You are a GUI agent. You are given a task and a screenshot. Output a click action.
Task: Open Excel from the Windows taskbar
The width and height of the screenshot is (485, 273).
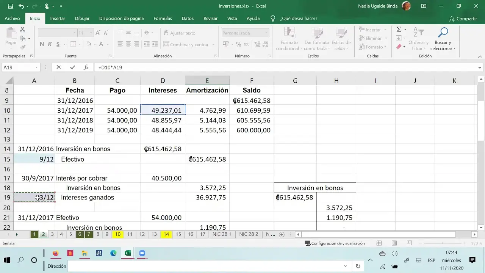click(x=128, y=253)
